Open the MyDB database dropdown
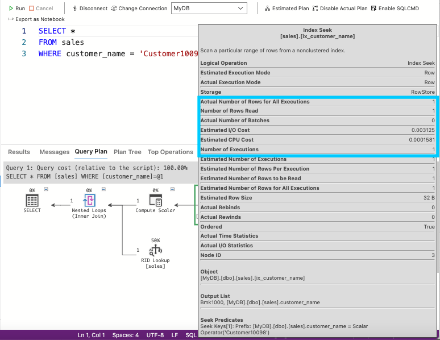 209,9
